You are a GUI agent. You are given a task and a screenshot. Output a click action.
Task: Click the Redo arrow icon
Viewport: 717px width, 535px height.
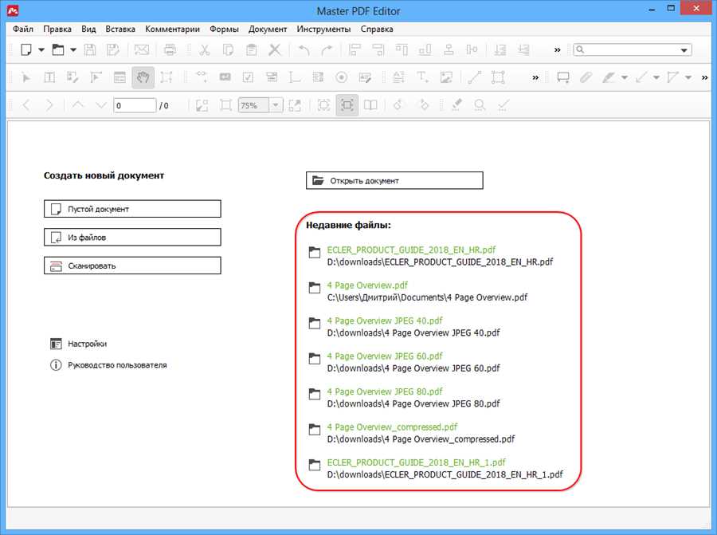pyautogui.click(x=327, y=50)
